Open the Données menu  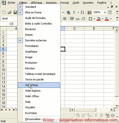coord(88,3)
